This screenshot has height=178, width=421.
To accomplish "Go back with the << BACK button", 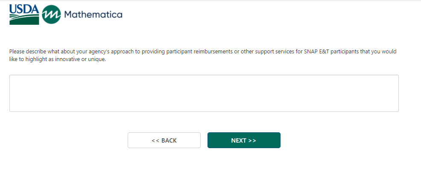I will click(x=164, y=140).
